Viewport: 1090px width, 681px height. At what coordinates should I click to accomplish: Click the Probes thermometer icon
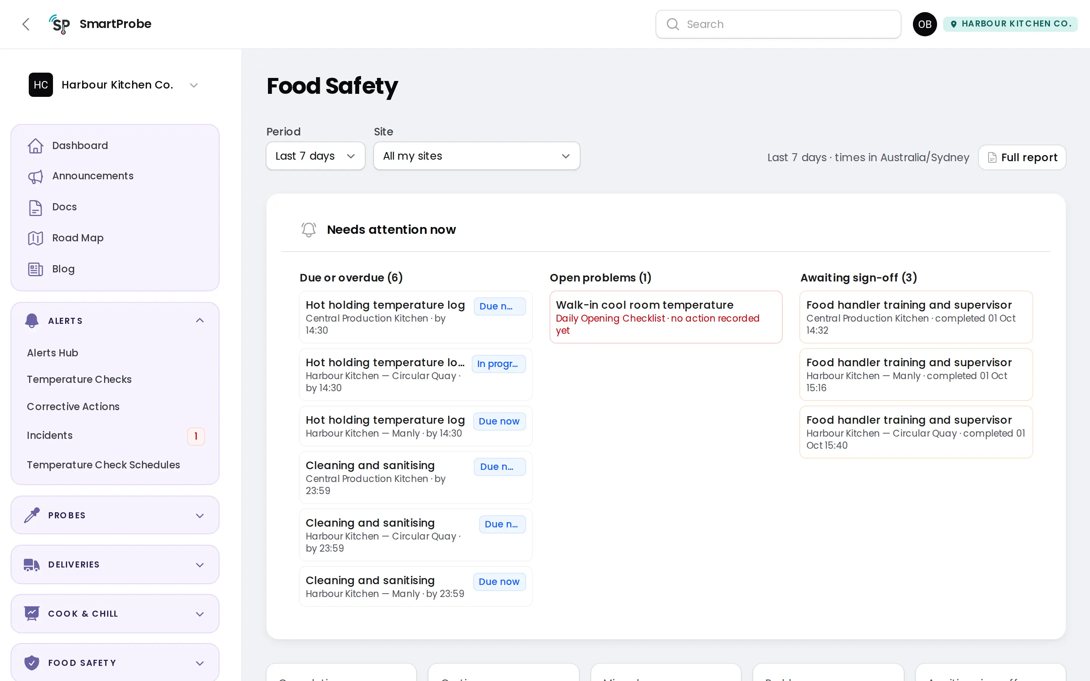point(31,515)
